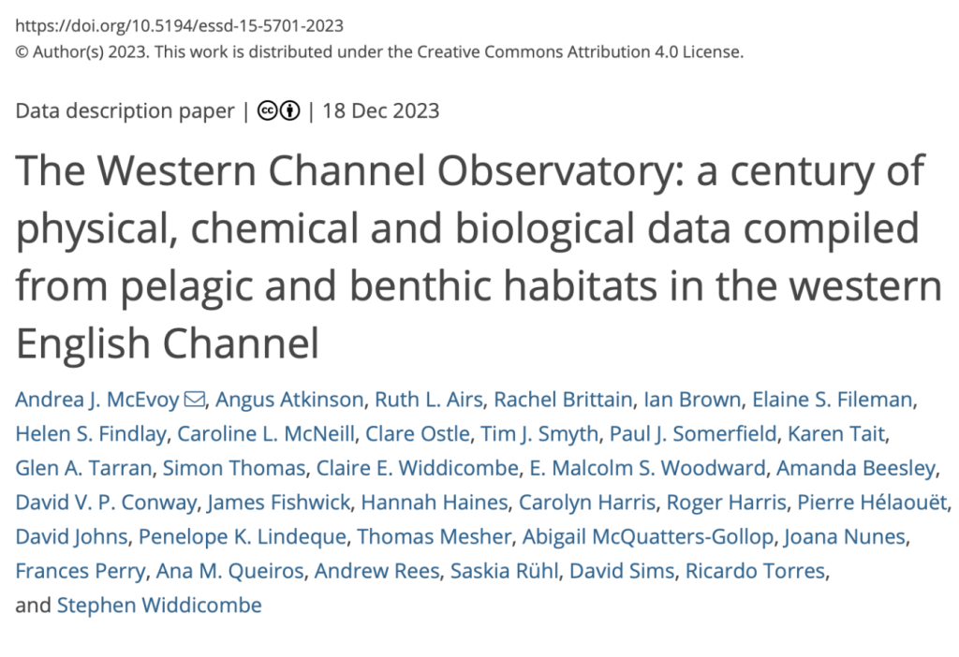The width and height of the screenshot is (959, 657).
Task: Select author Stephen Widdicombe
Action: click(x=159, y=605)
